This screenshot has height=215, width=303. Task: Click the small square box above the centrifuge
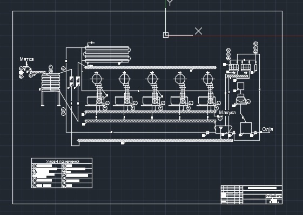pos(240,86)
